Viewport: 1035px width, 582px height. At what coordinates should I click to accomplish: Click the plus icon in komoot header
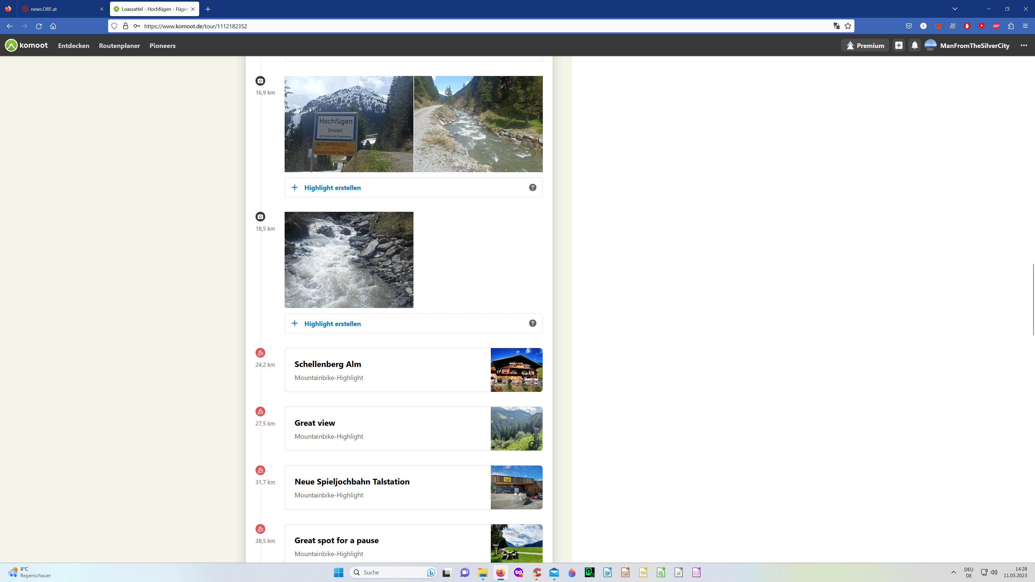(899, 45)
